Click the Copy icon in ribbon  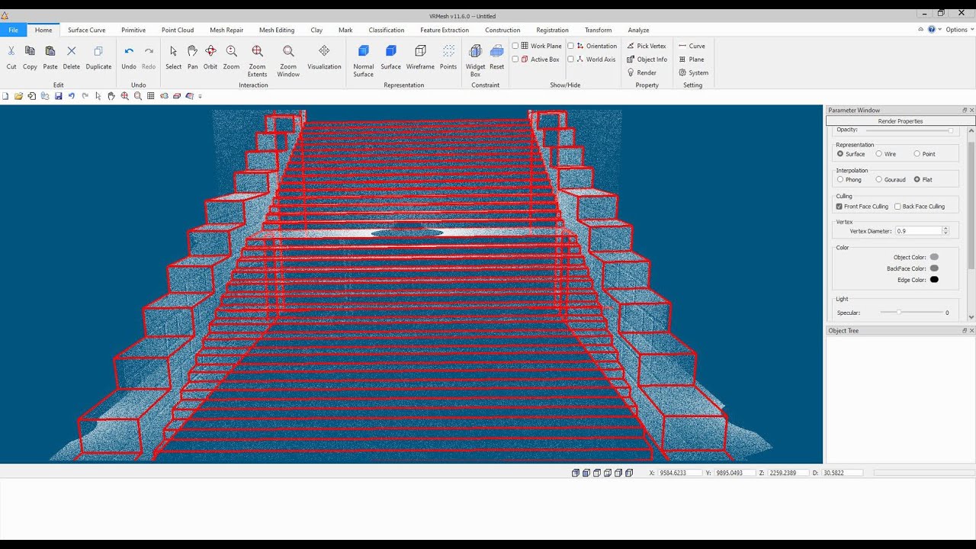pyautogui.click(x=30, y=51)
